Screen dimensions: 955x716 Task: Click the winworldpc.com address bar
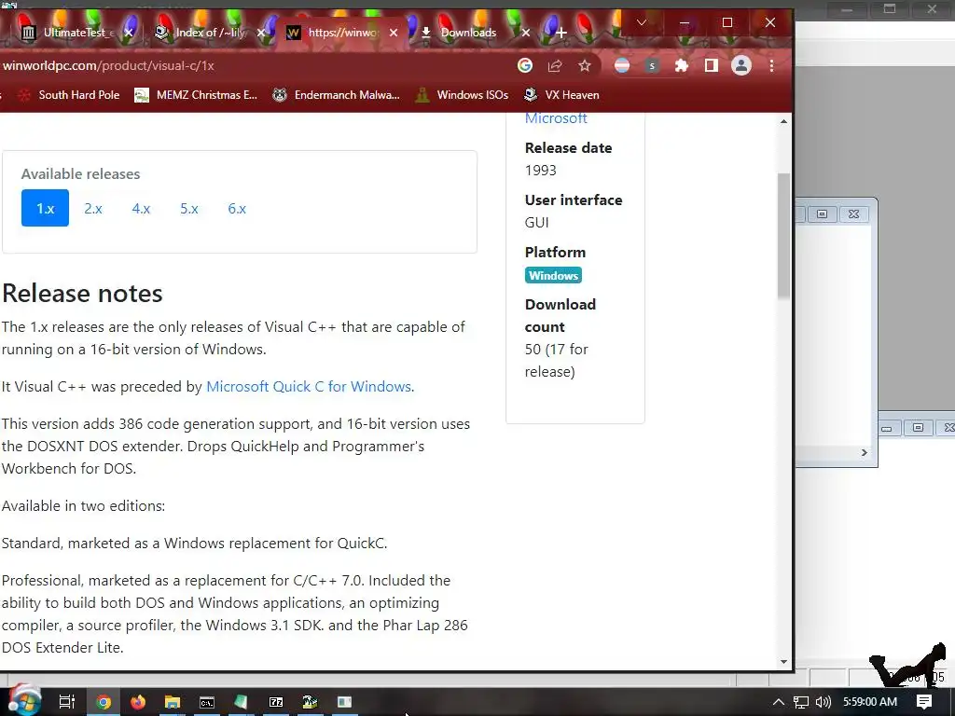[x=256, y=66]
